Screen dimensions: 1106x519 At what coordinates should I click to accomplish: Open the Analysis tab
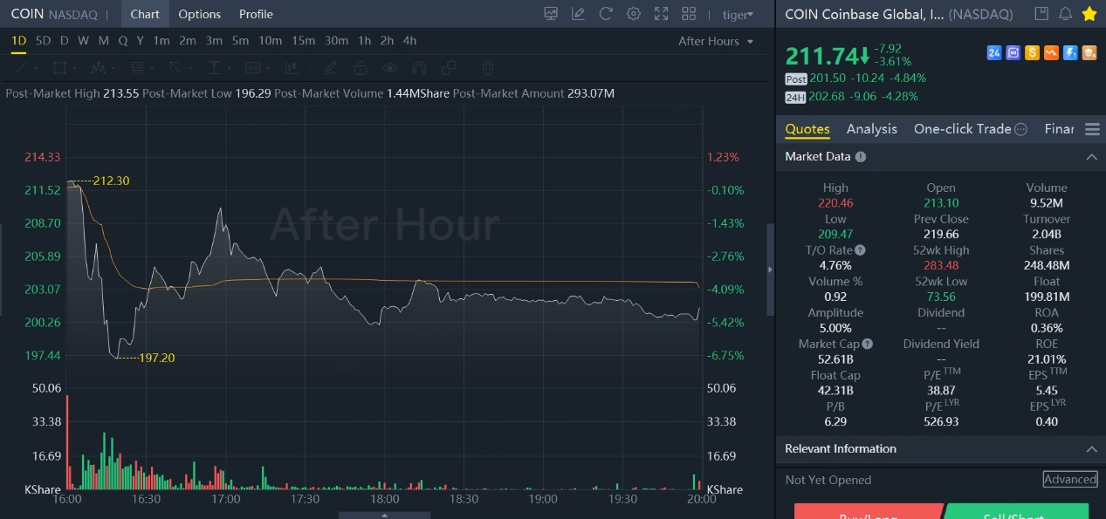871,129
